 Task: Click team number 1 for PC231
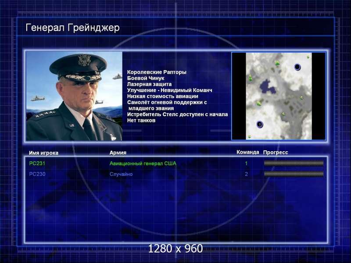click(246, 163)
